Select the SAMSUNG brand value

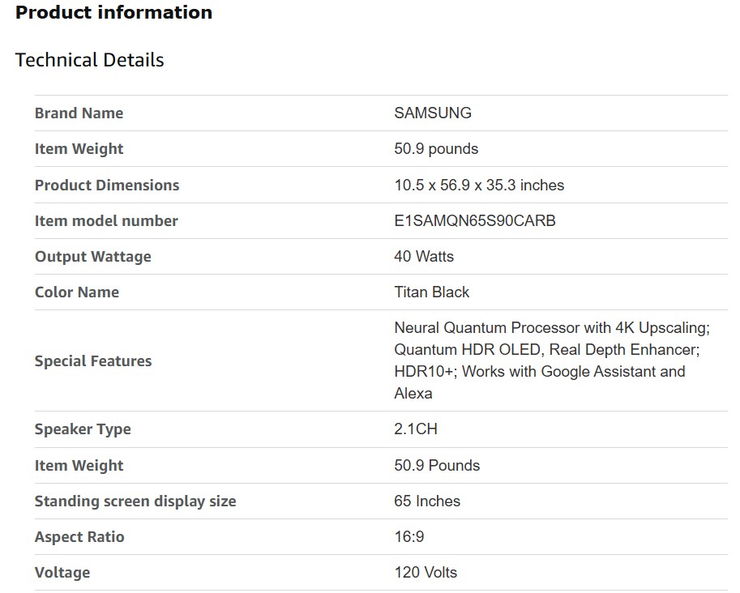(x=432, y=113)
